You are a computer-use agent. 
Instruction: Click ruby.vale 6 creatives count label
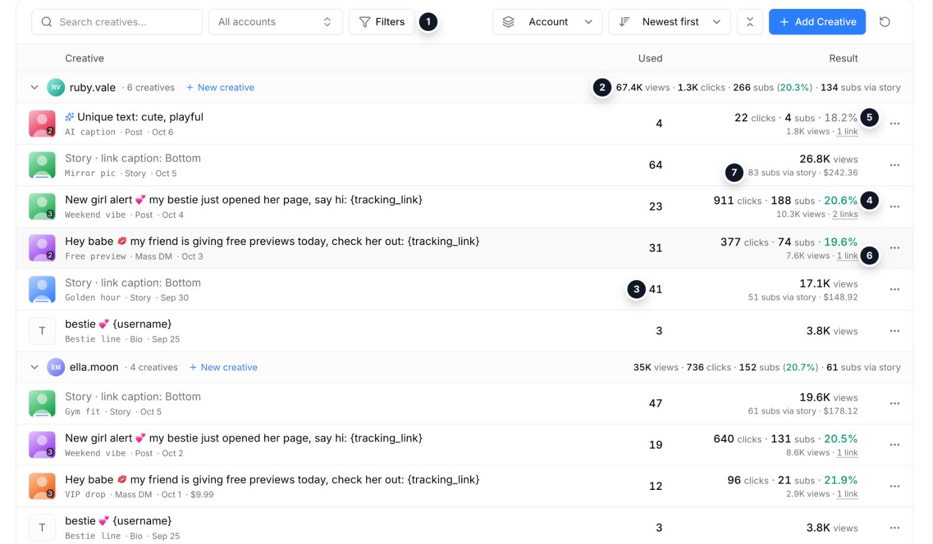(x=151, y=87)
